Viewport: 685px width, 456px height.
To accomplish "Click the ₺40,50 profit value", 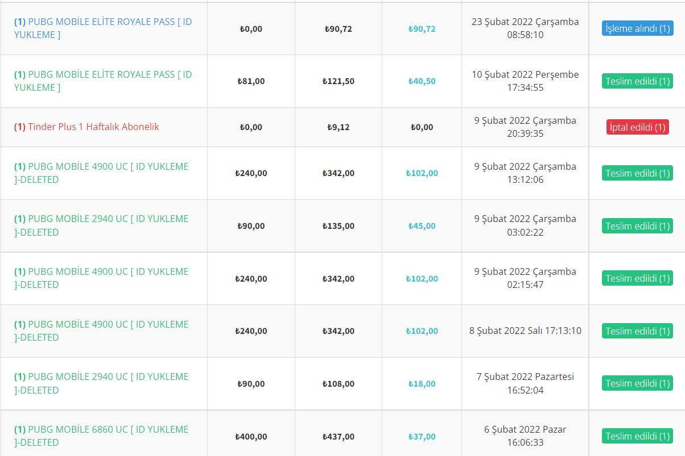I will [422, 81].
